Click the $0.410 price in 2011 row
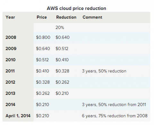 [x=43, y=71]
